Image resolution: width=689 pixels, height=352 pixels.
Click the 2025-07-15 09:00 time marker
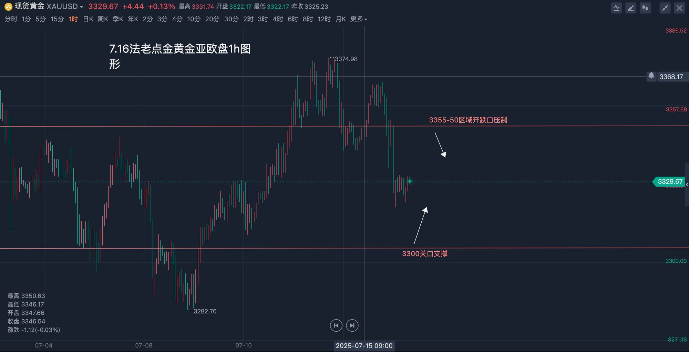364,346
